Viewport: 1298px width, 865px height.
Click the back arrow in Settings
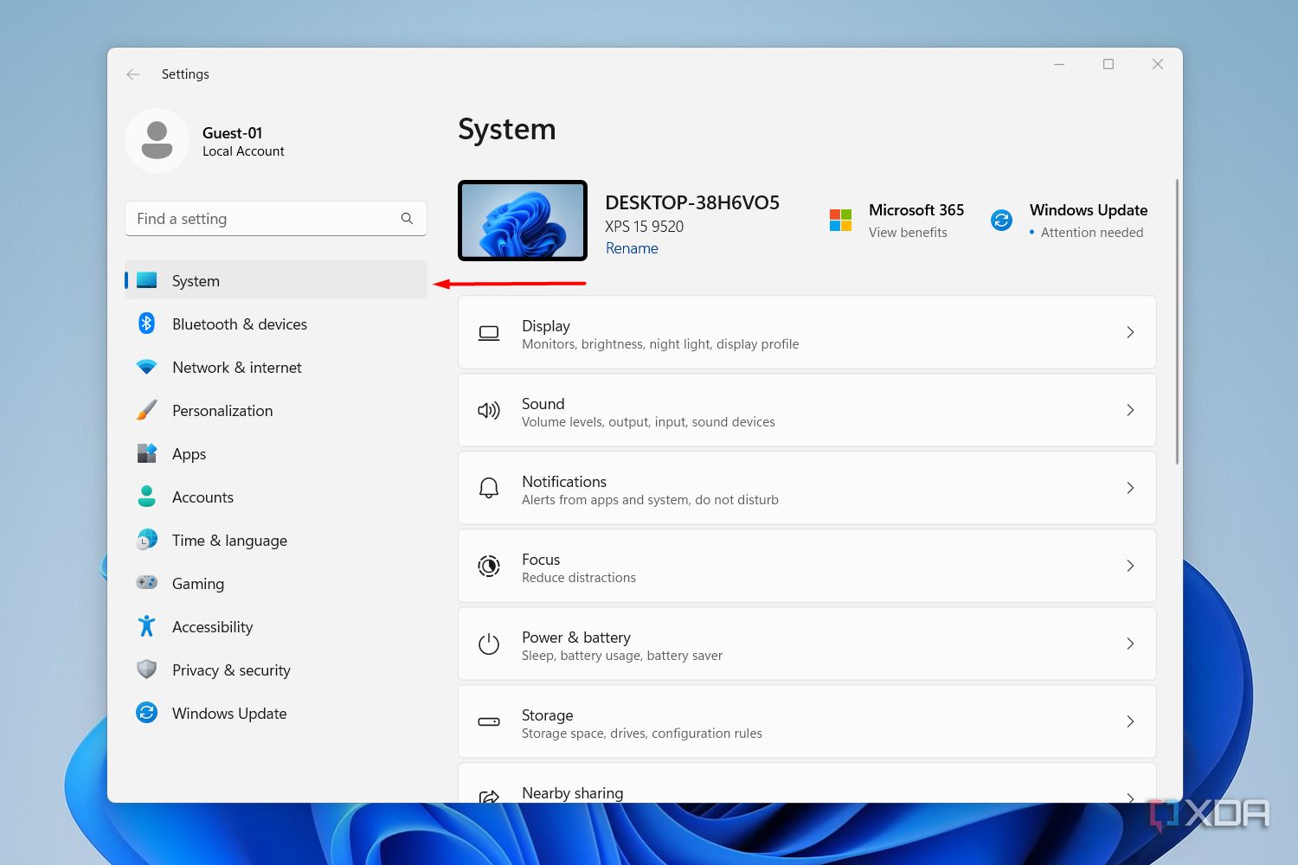132,74
